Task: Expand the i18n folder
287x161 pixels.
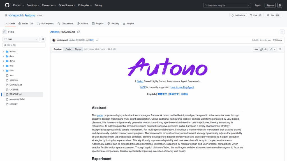Action: point(3,70)
